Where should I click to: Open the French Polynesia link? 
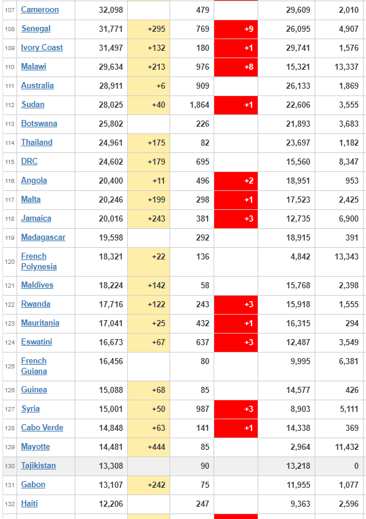pos(39,261)
